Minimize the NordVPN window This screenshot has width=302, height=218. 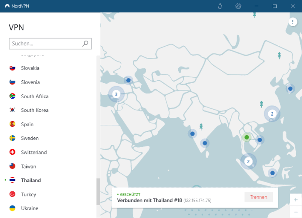256,6
